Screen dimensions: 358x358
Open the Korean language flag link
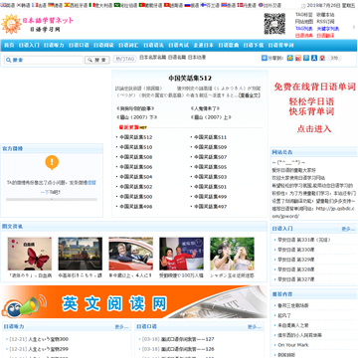pos(23,5)
